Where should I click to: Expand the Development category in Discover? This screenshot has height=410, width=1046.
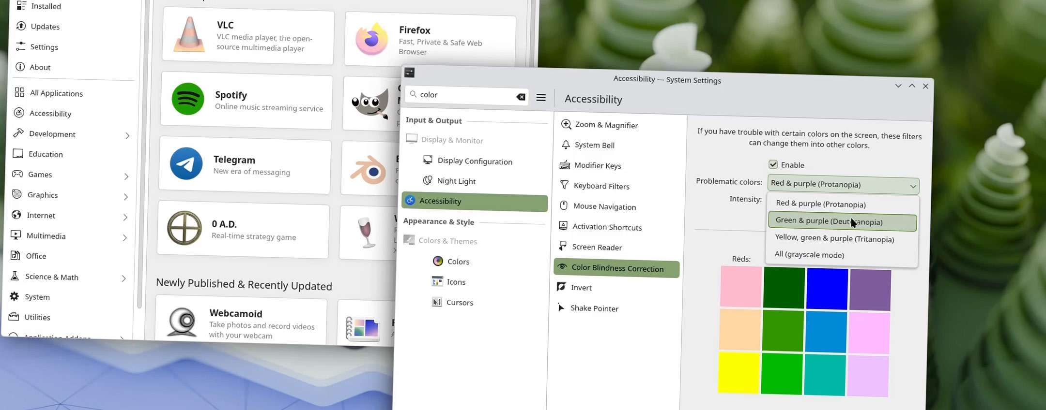coord(127,135)
